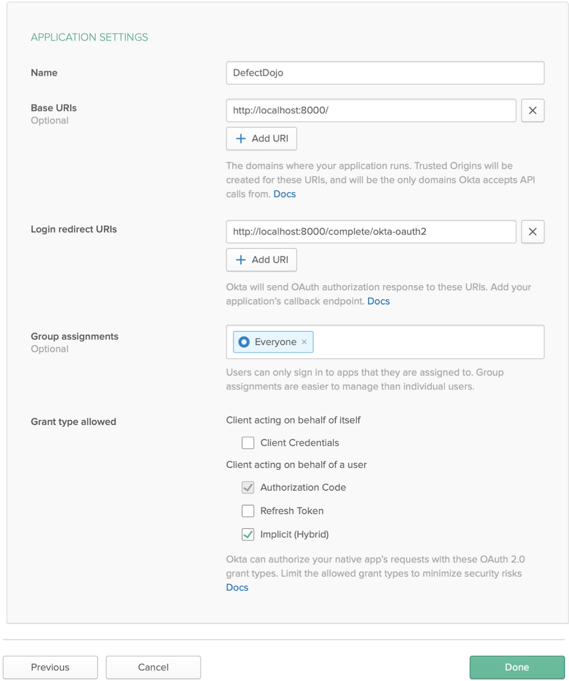Screen dimensions: 569x681
Task: Enable the Client Credentials checkbox
Action: pyautogui.click(x=248, y=443)
